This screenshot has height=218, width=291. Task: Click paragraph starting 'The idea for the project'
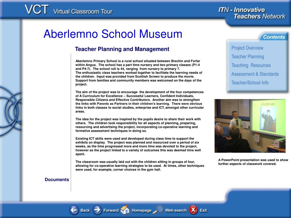point(138,125)
